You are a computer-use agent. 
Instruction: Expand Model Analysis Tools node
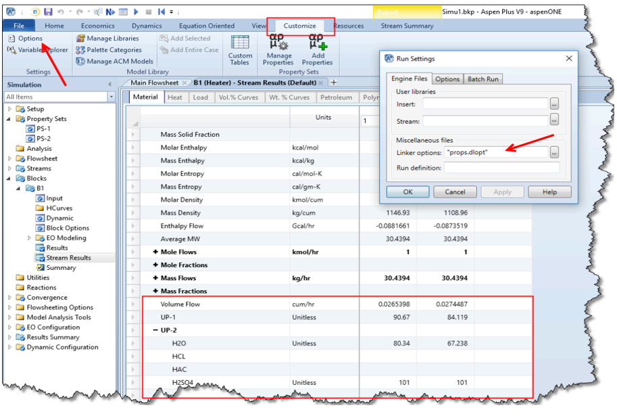[x=10, y=317]
